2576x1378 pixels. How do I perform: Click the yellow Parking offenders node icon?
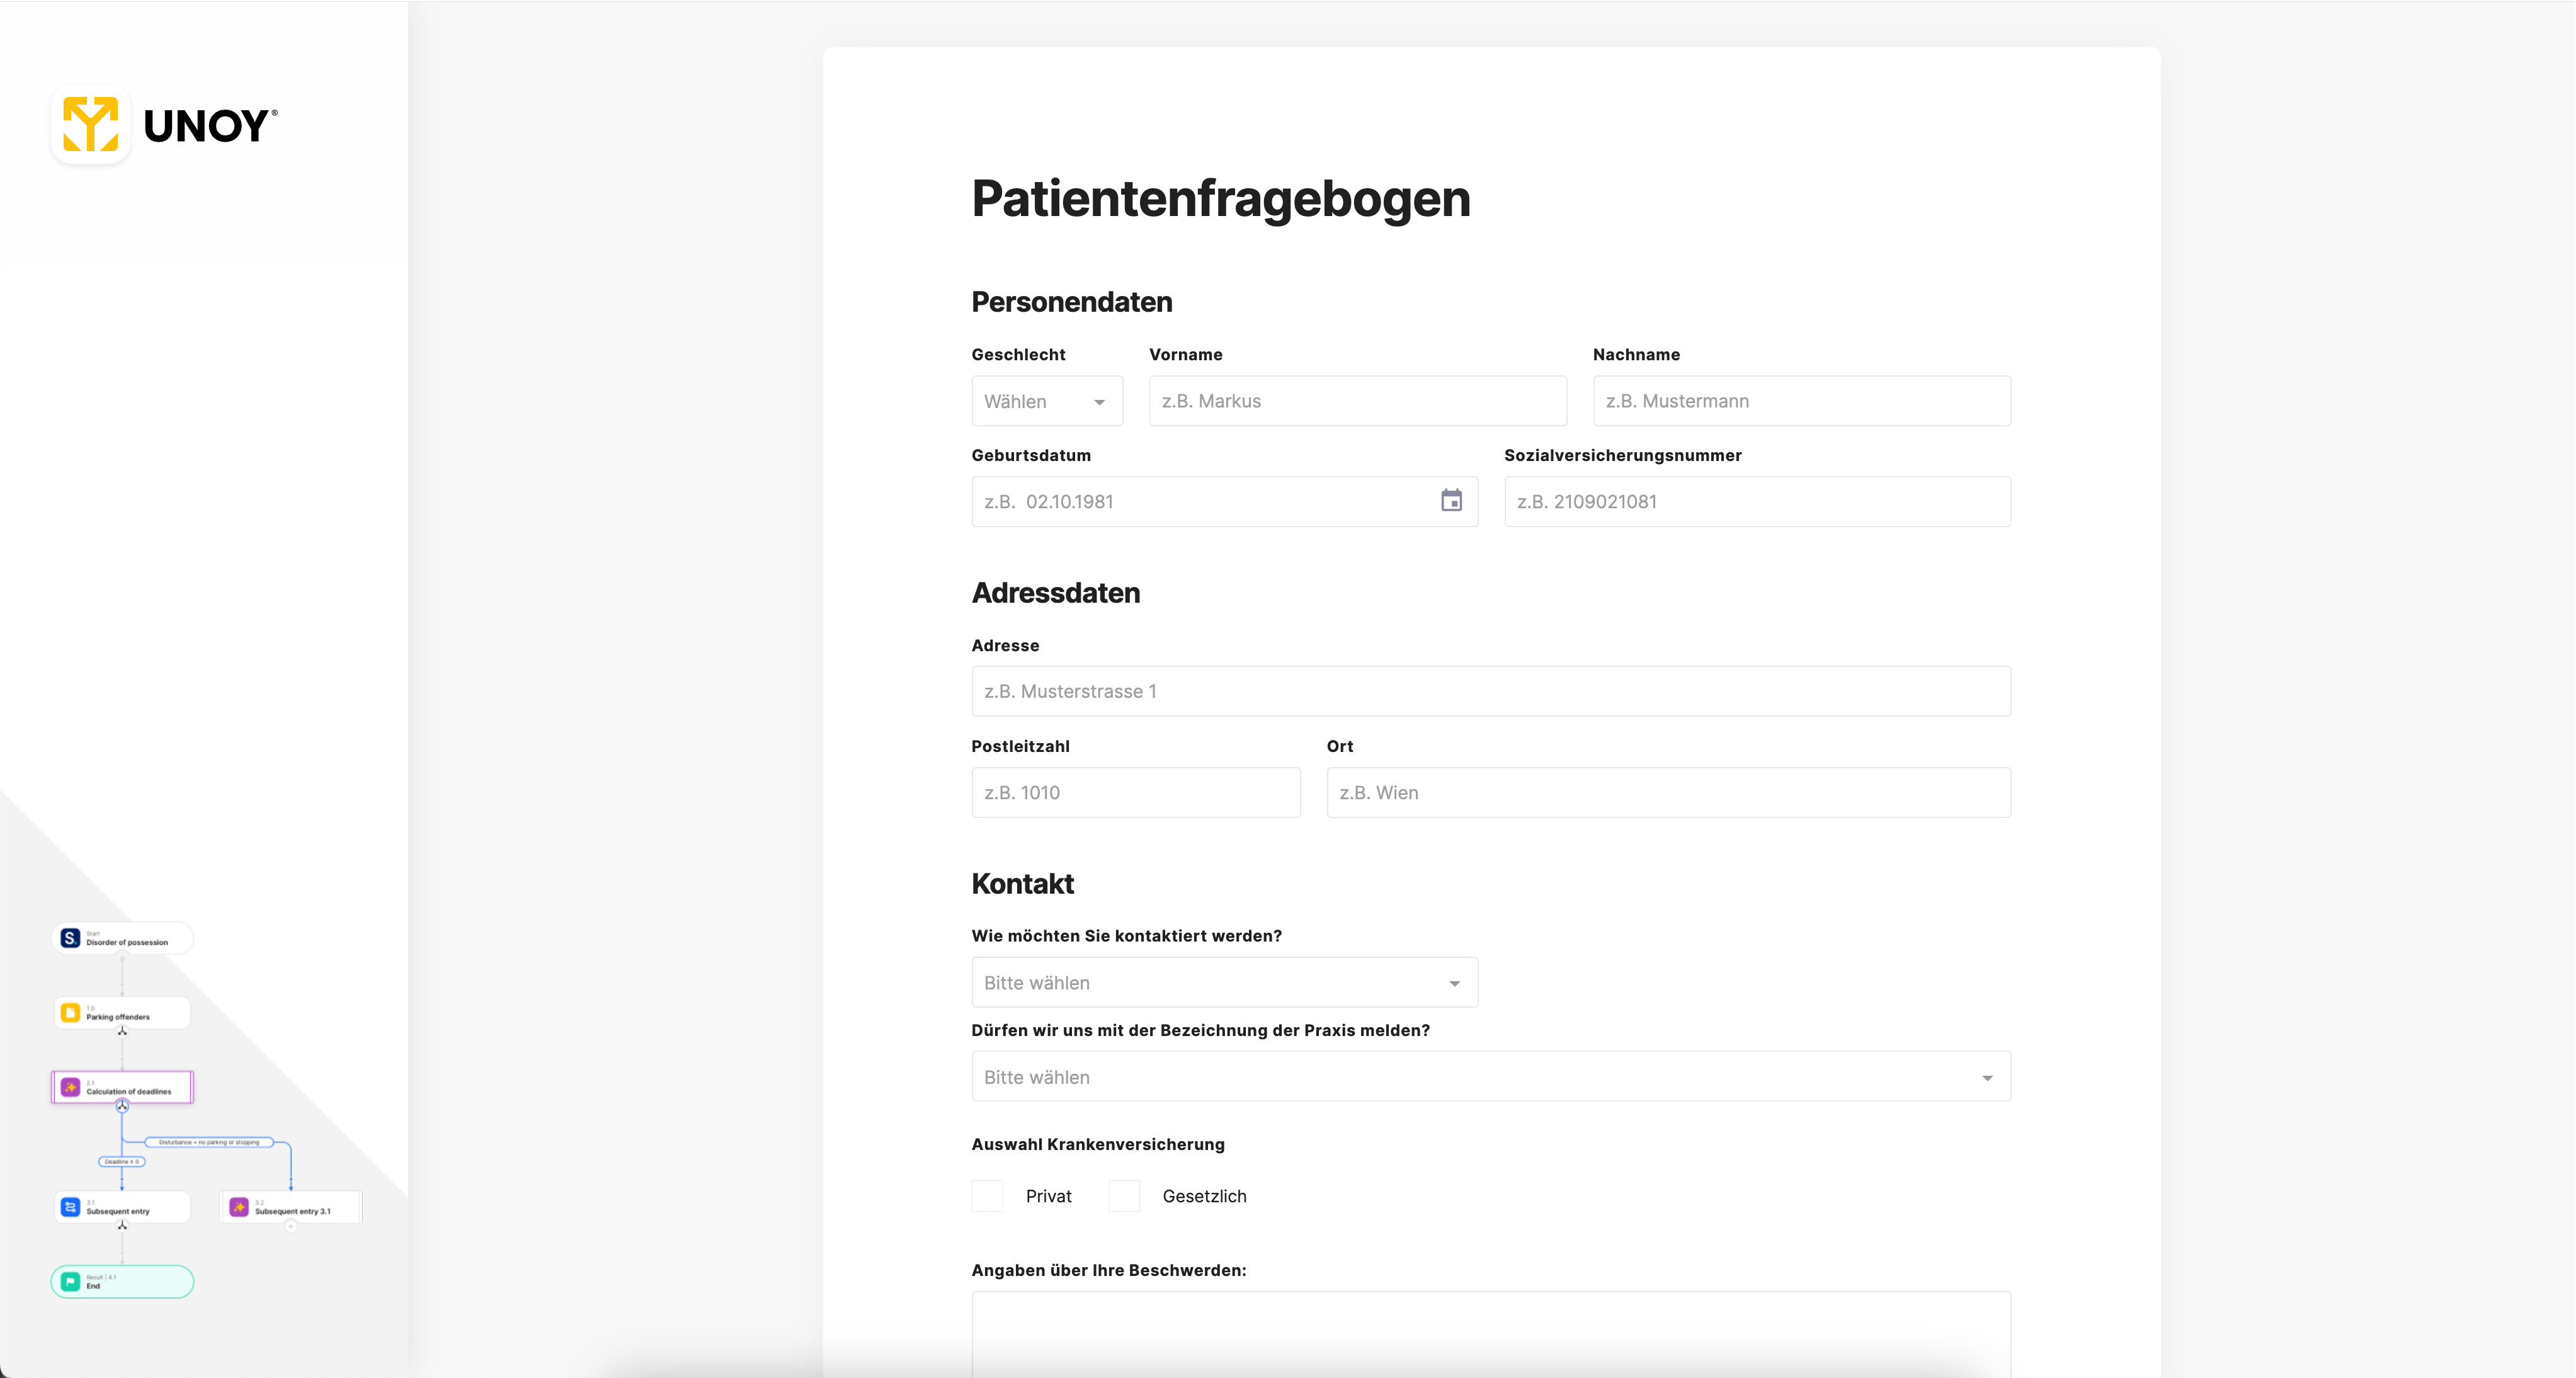click(x=70, y=1013)
